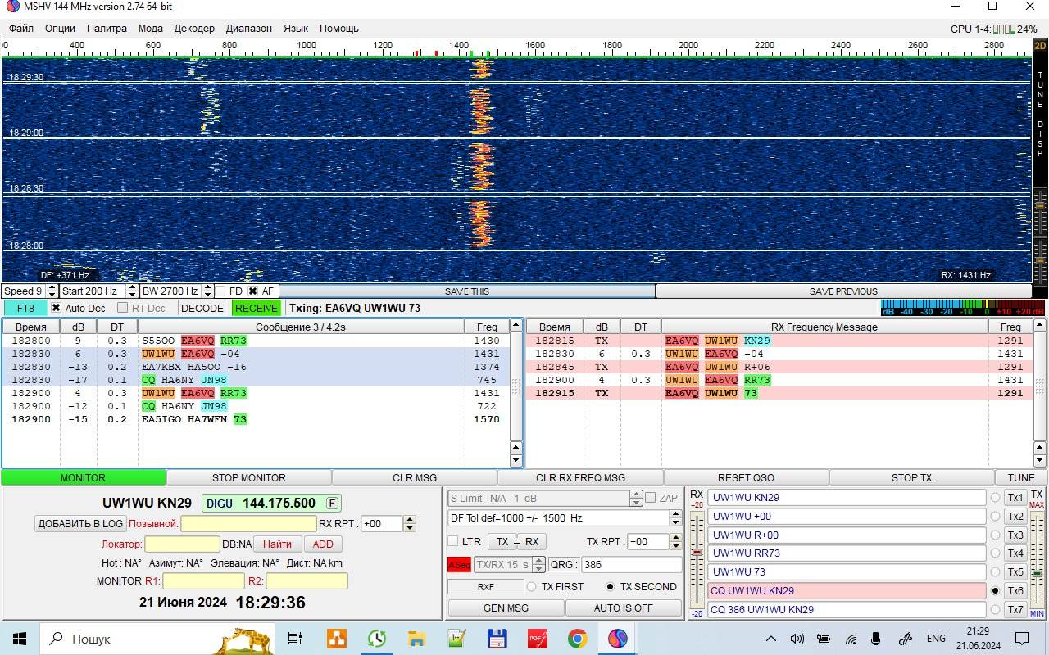
Task: Open the notification center icon
Action: point(1022,639)
